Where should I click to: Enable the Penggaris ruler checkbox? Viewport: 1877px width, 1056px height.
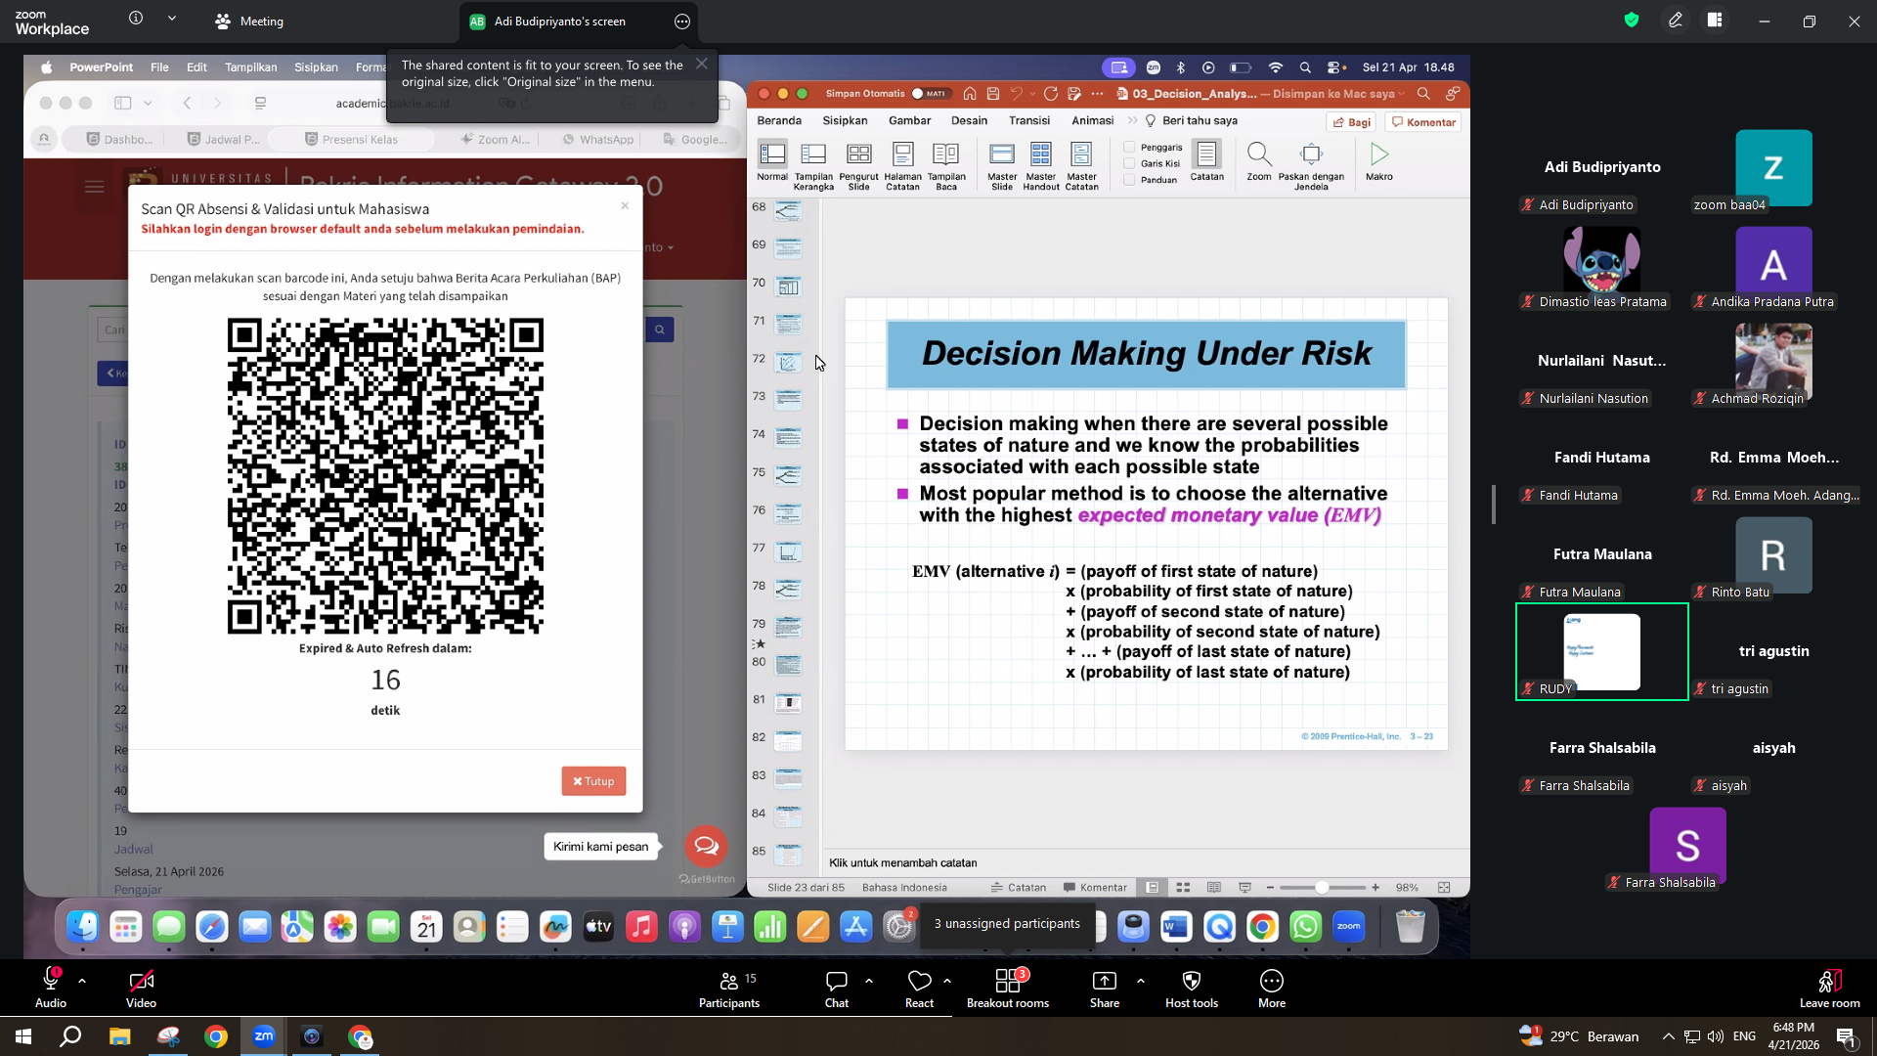[x=1129, y=148]
